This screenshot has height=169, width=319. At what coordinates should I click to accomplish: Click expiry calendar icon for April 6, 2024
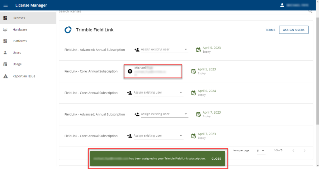(193, 93)
